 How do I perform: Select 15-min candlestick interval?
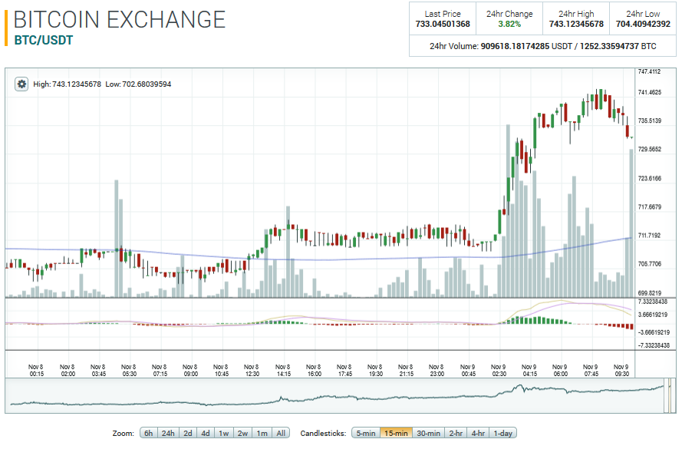(x=396, y=434)
